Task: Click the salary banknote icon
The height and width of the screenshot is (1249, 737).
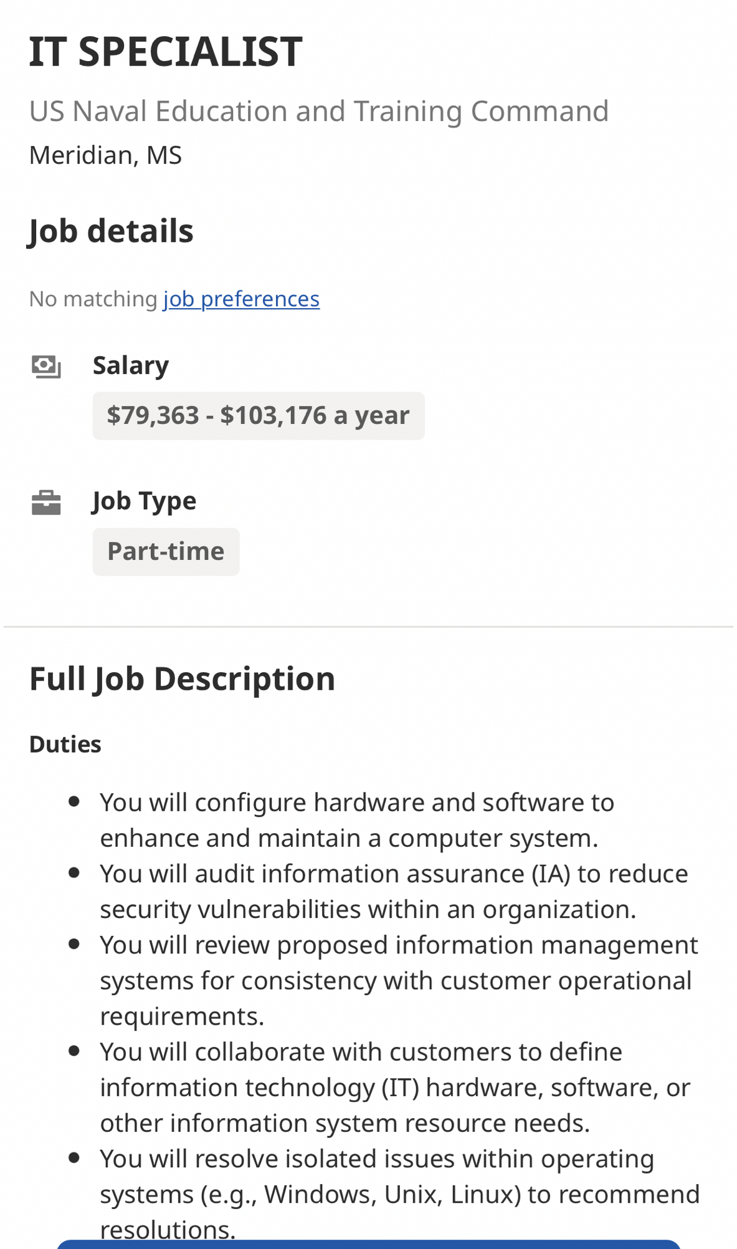Action: (x=46, y=367)
